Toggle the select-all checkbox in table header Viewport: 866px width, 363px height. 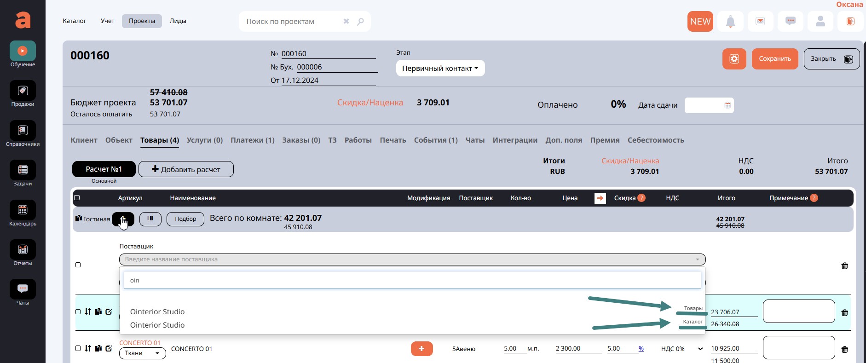77,198
